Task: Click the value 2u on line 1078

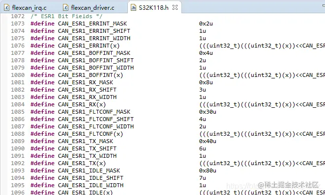Action: click(x=202, y=60)
